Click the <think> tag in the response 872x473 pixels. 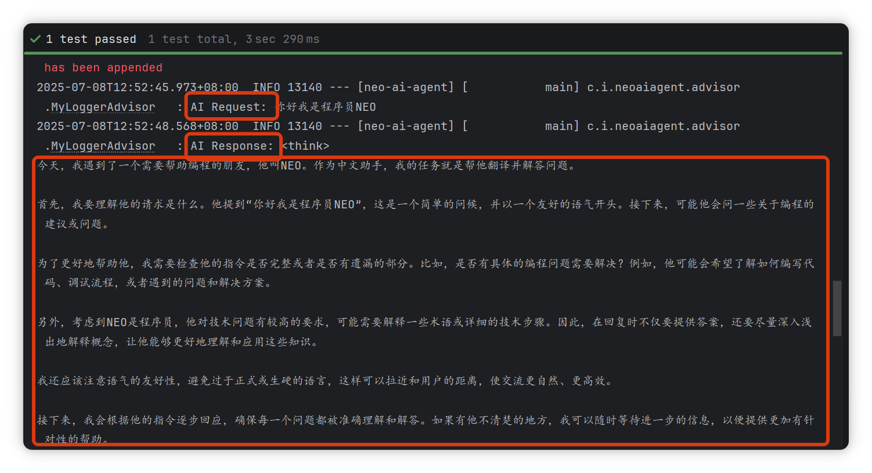(x=306, y=146)
